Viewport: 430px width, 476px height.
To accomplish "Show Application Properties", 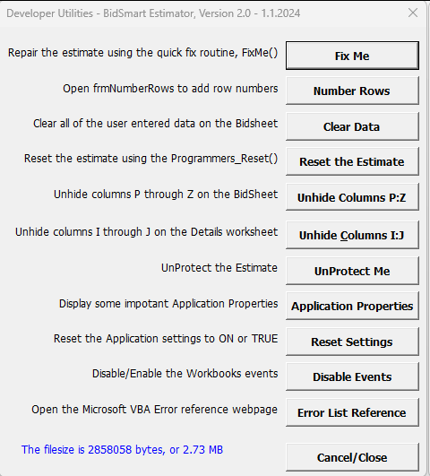I will click(352, 306).
